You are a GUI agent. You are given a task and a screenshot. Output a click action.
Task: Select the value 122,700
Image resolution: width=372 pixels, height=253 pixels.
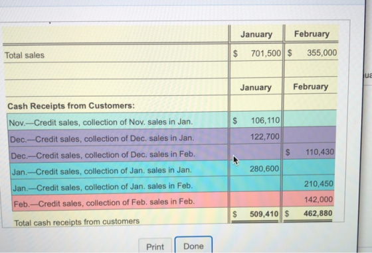pos(265,136)
